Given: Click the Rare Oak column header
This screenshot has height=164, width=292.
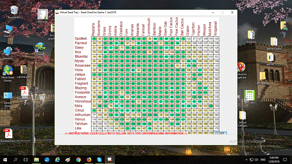Looking at the screenshot, I should point(165,29).
